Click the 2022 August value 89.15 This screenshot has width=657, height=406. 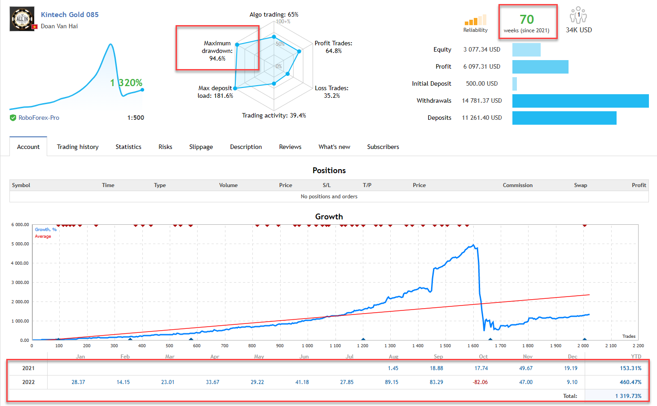(392, 382)
